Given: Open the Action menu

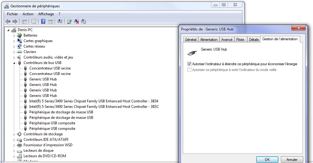Looking at the screenshot, I should (28, 14).
